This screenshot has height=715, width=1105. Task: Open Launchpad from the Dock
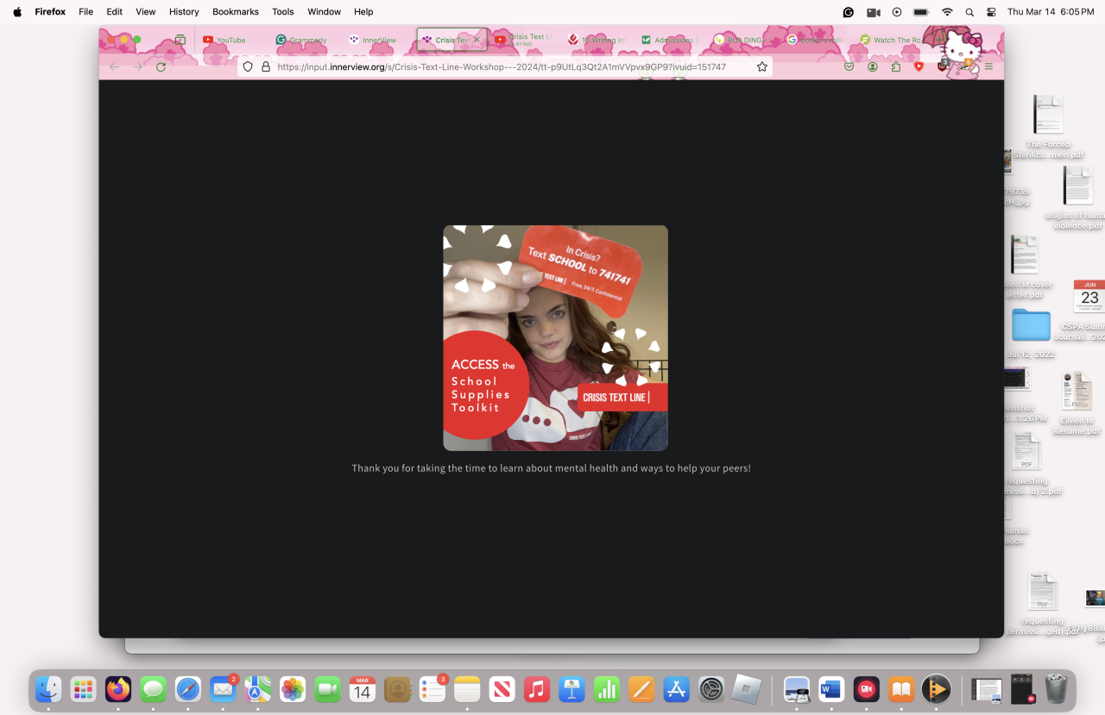(83, 689)
